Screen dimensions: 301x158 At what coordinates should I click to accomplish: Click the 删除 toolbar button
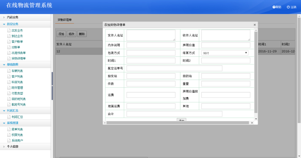(x=82, y=34)
